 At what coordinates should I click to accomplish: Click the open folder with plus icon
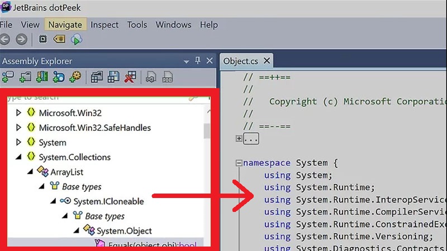click(x=25, y=77)
